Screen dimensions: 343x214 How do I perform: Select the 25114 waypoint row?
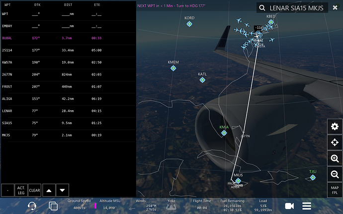[68, 50]
